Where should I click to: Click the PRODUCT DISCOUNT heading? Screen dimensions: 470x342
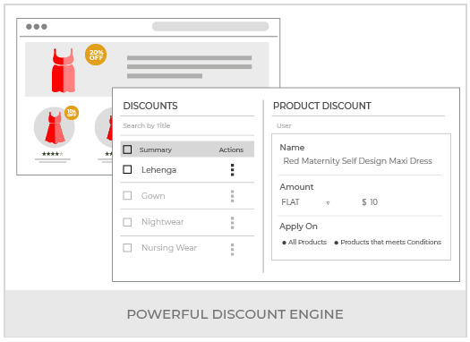[322, 106]
